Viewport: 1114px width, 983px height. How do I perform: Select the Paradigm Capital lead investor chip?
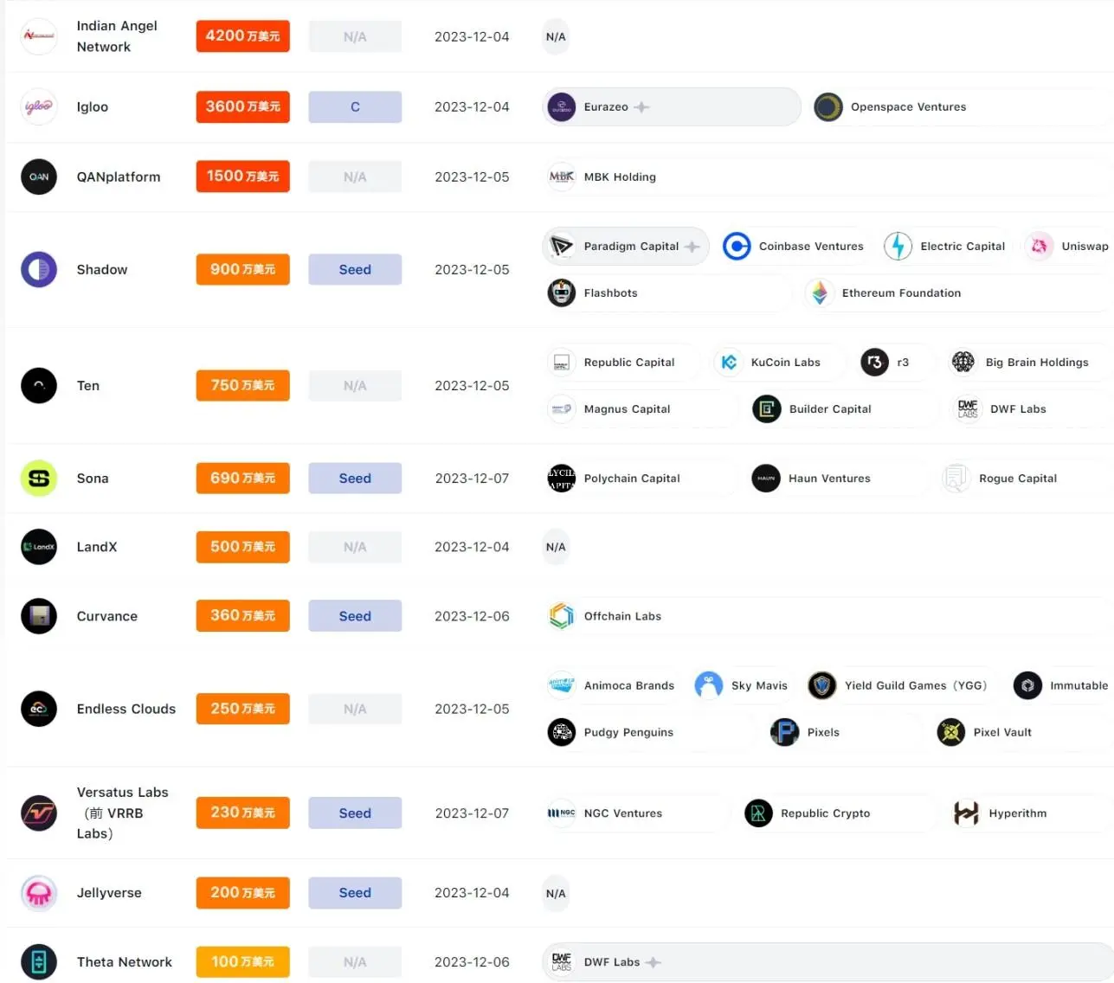626,247
